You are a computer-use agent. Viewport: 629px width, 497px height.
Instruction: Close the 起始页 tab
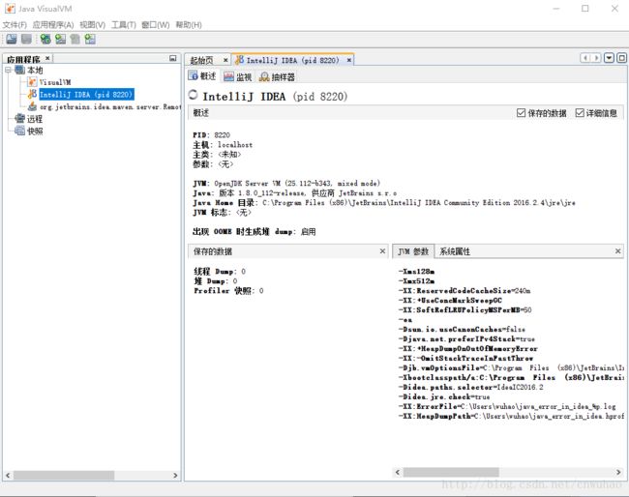coord(225,60)
